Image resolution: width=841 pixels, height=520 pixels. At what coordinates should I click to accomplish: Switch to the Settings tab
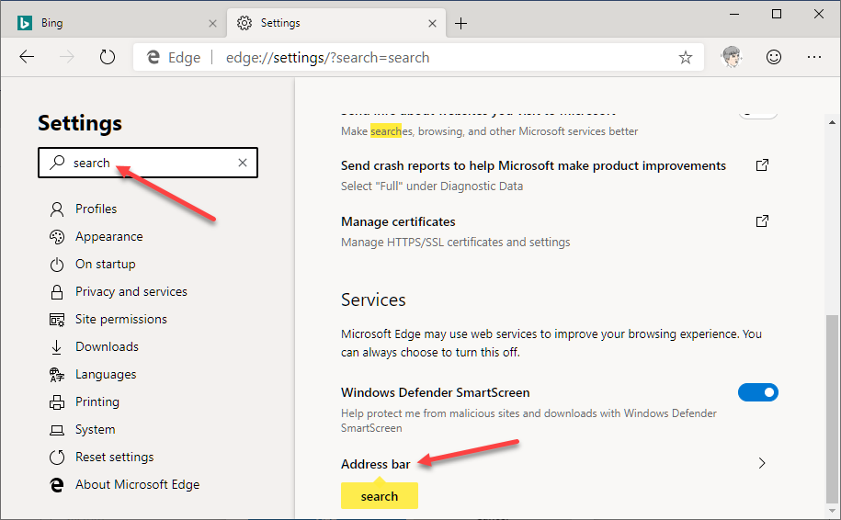pos(336,23)
